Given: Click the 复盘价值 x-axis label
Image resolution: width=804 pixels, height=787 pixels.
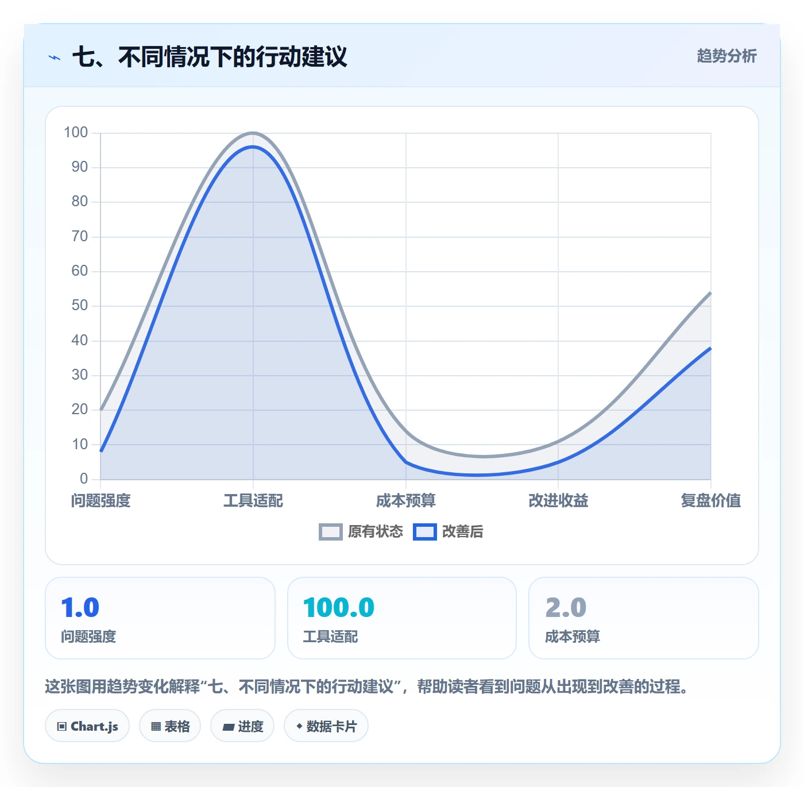Looking at the screenshot, I should point(711,501).
